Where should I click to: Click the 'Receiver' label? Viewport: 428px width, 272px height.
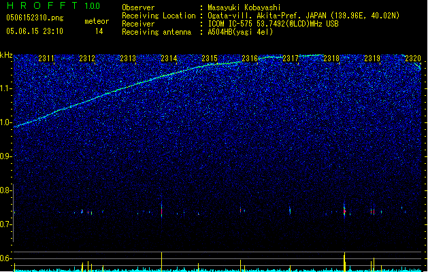pos(138,24)
